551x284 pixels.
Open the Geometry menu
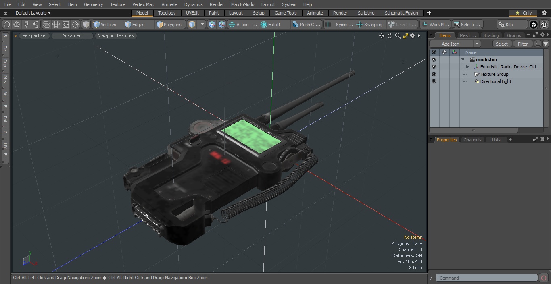pos(93,4)
